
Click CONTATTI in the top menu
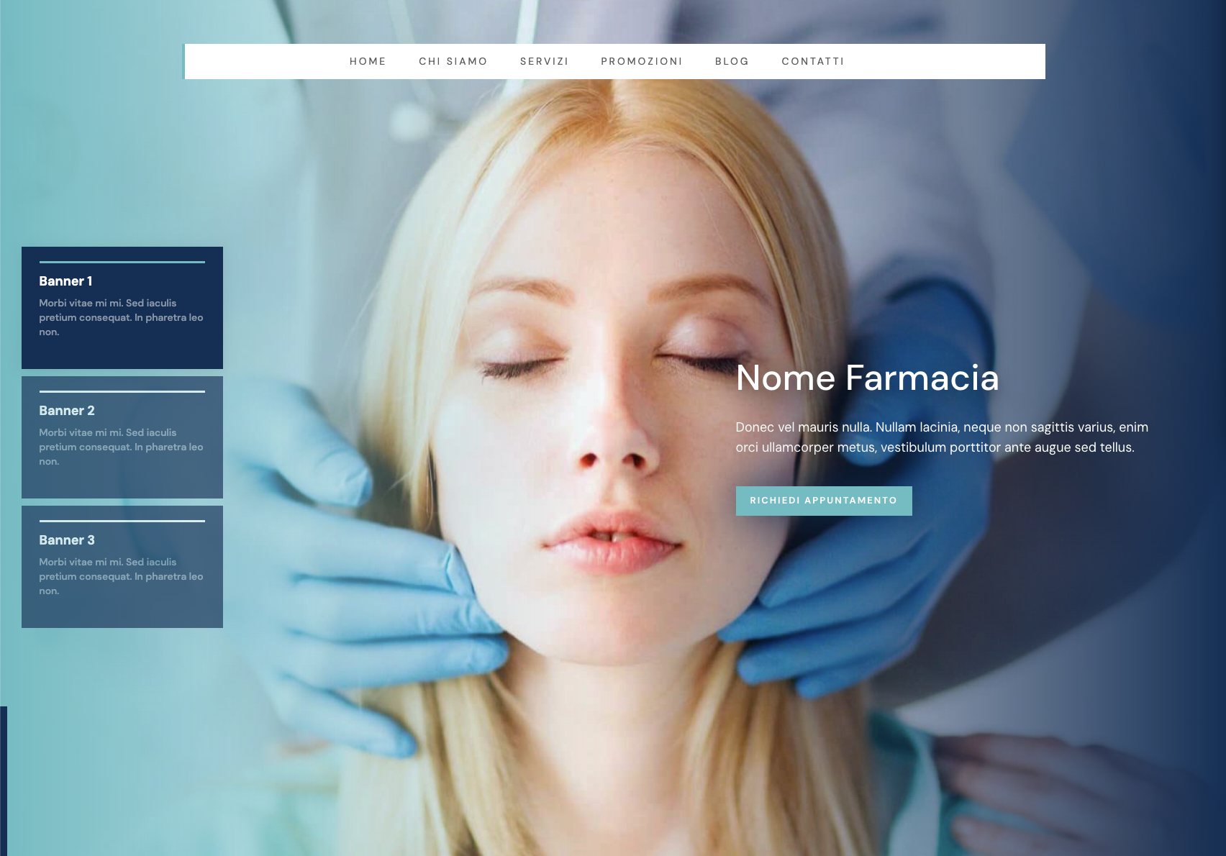(813, 62)
